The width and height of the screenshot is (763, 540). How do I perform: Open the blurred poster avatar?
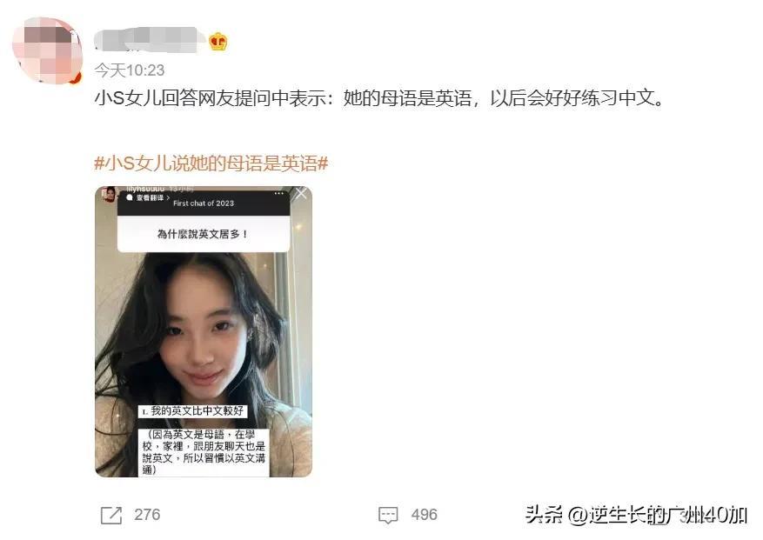tap(47, 50)
